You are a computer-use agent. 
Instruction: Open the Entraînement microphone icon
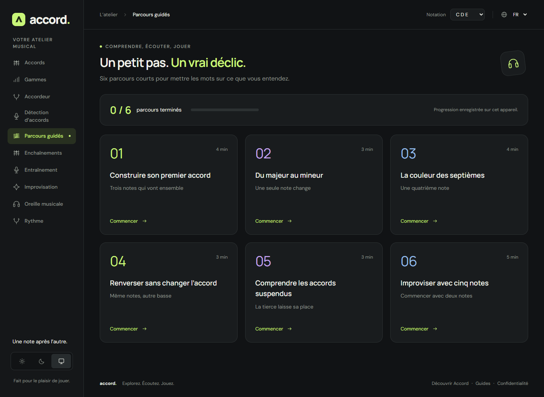(x=16, y=170)
